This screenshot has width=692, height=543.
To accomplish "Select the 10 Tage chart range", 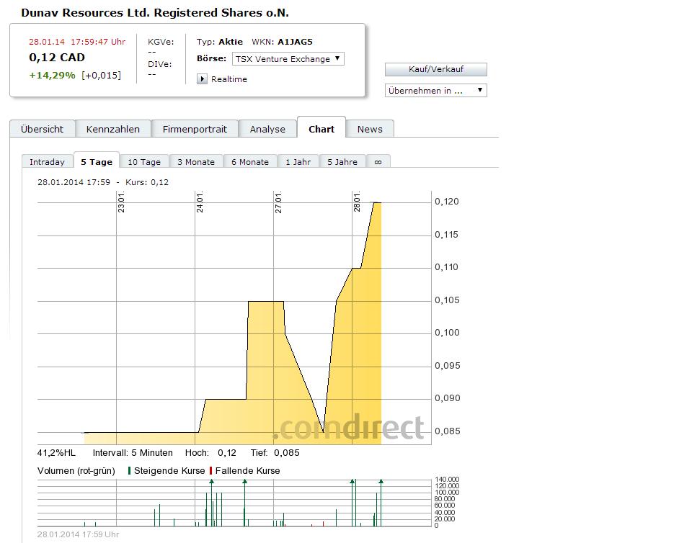I will pos(144,162).
